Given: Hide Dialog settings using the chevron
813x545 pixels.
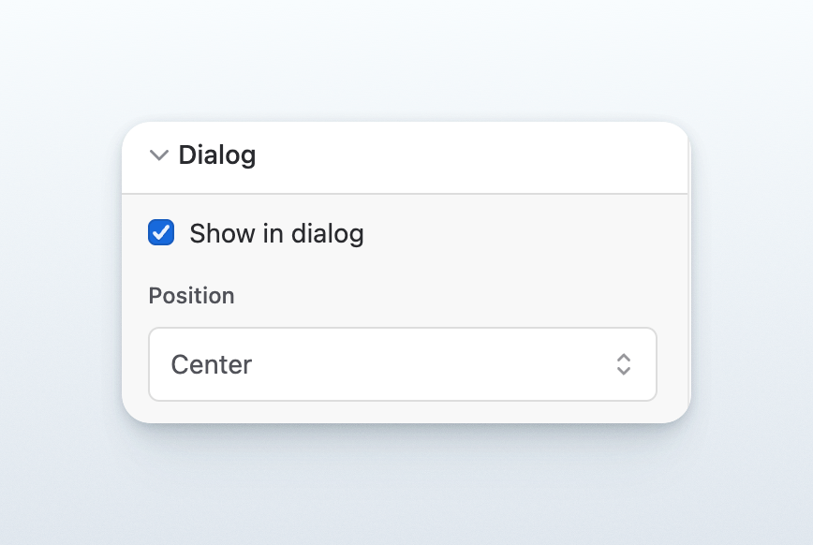Looking at the screenshot, I should click(x=158, y=155).
